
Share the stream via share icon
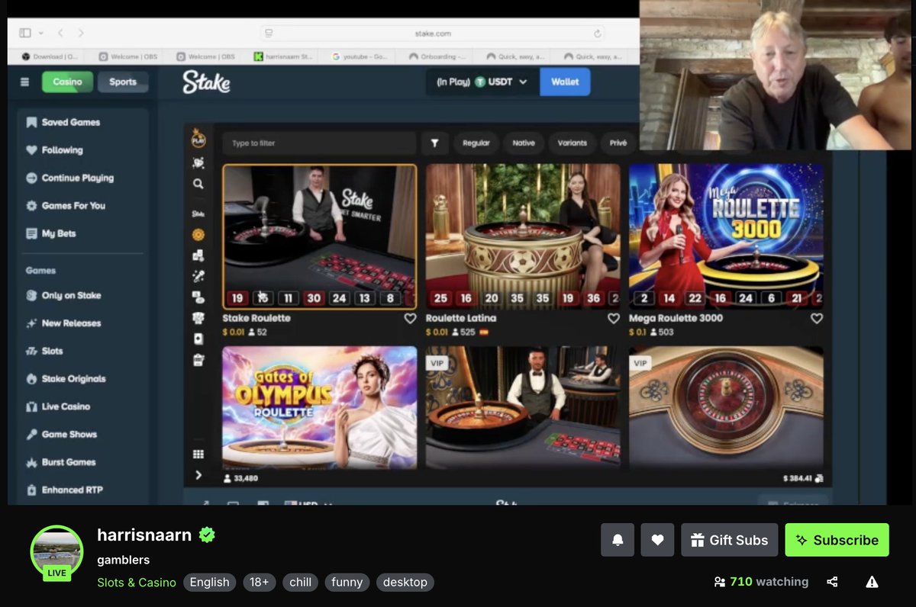click(832, 582)
